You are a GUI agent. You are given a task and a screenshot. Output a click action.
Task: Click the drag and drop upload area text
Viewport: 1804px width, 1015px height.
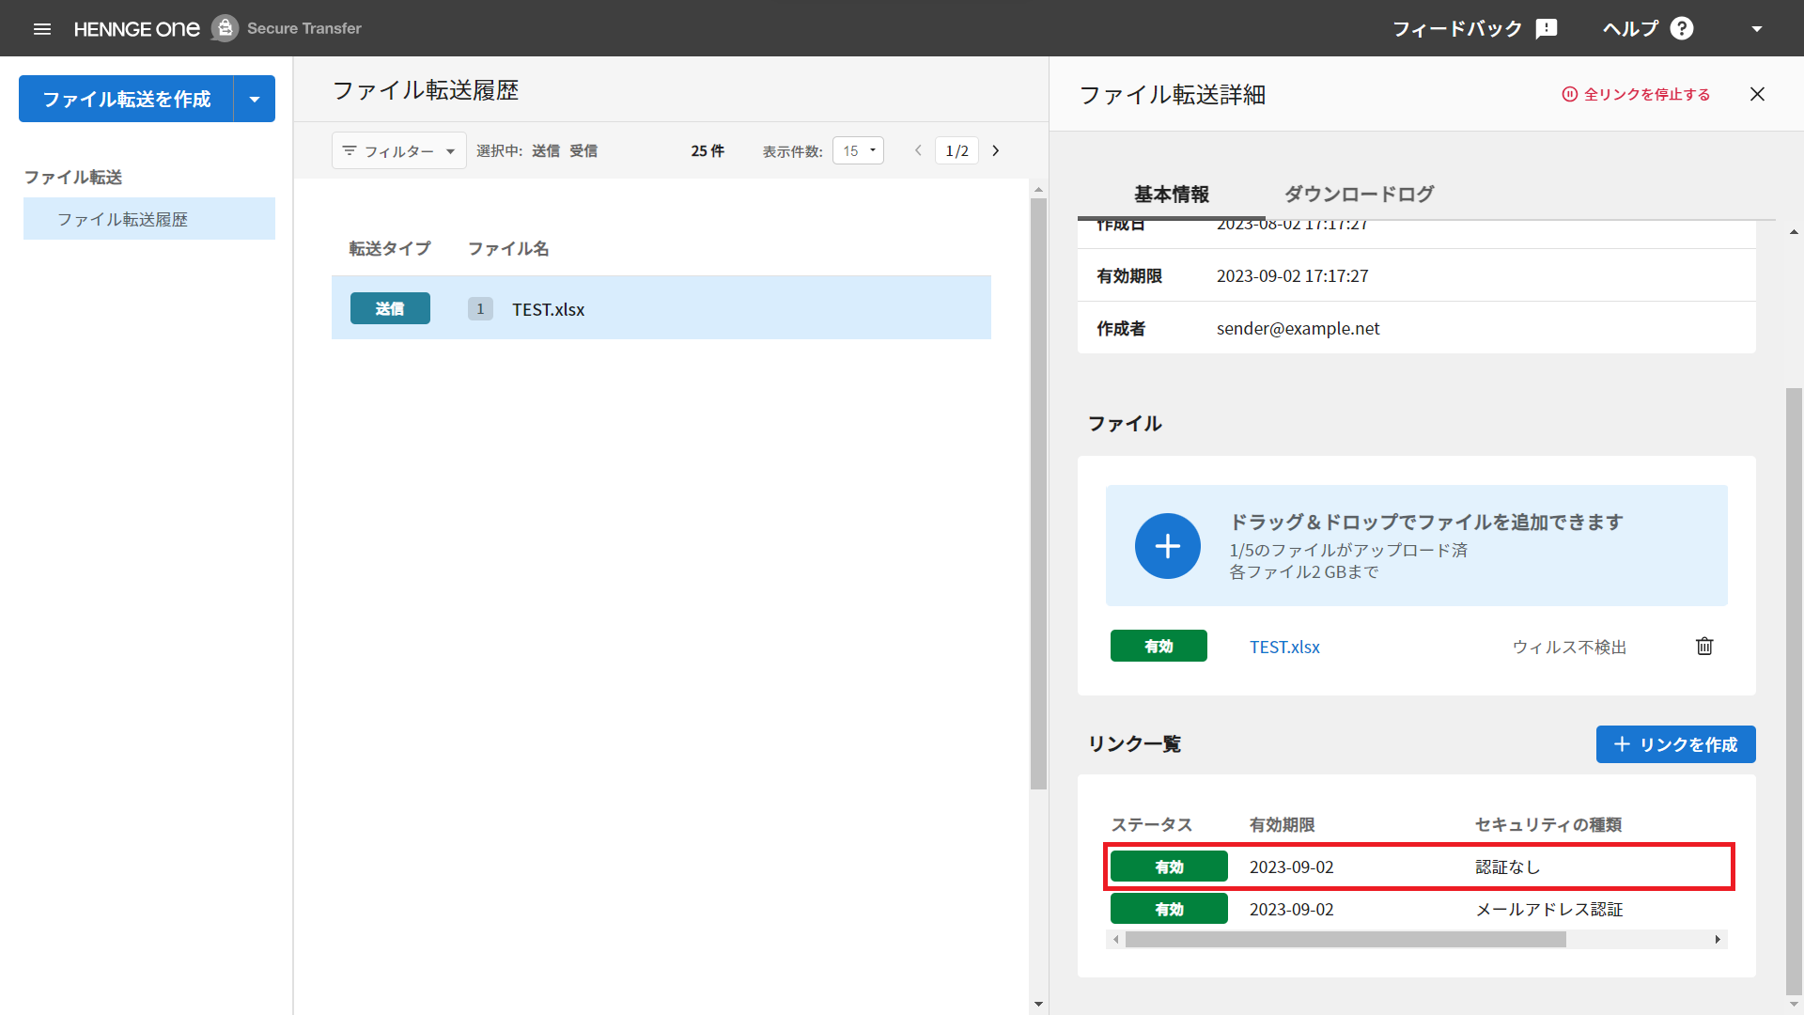[1426, 522]
